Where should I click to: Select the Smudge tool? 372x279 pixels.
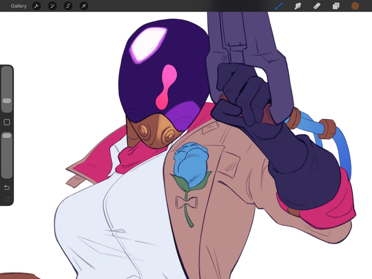298,6
